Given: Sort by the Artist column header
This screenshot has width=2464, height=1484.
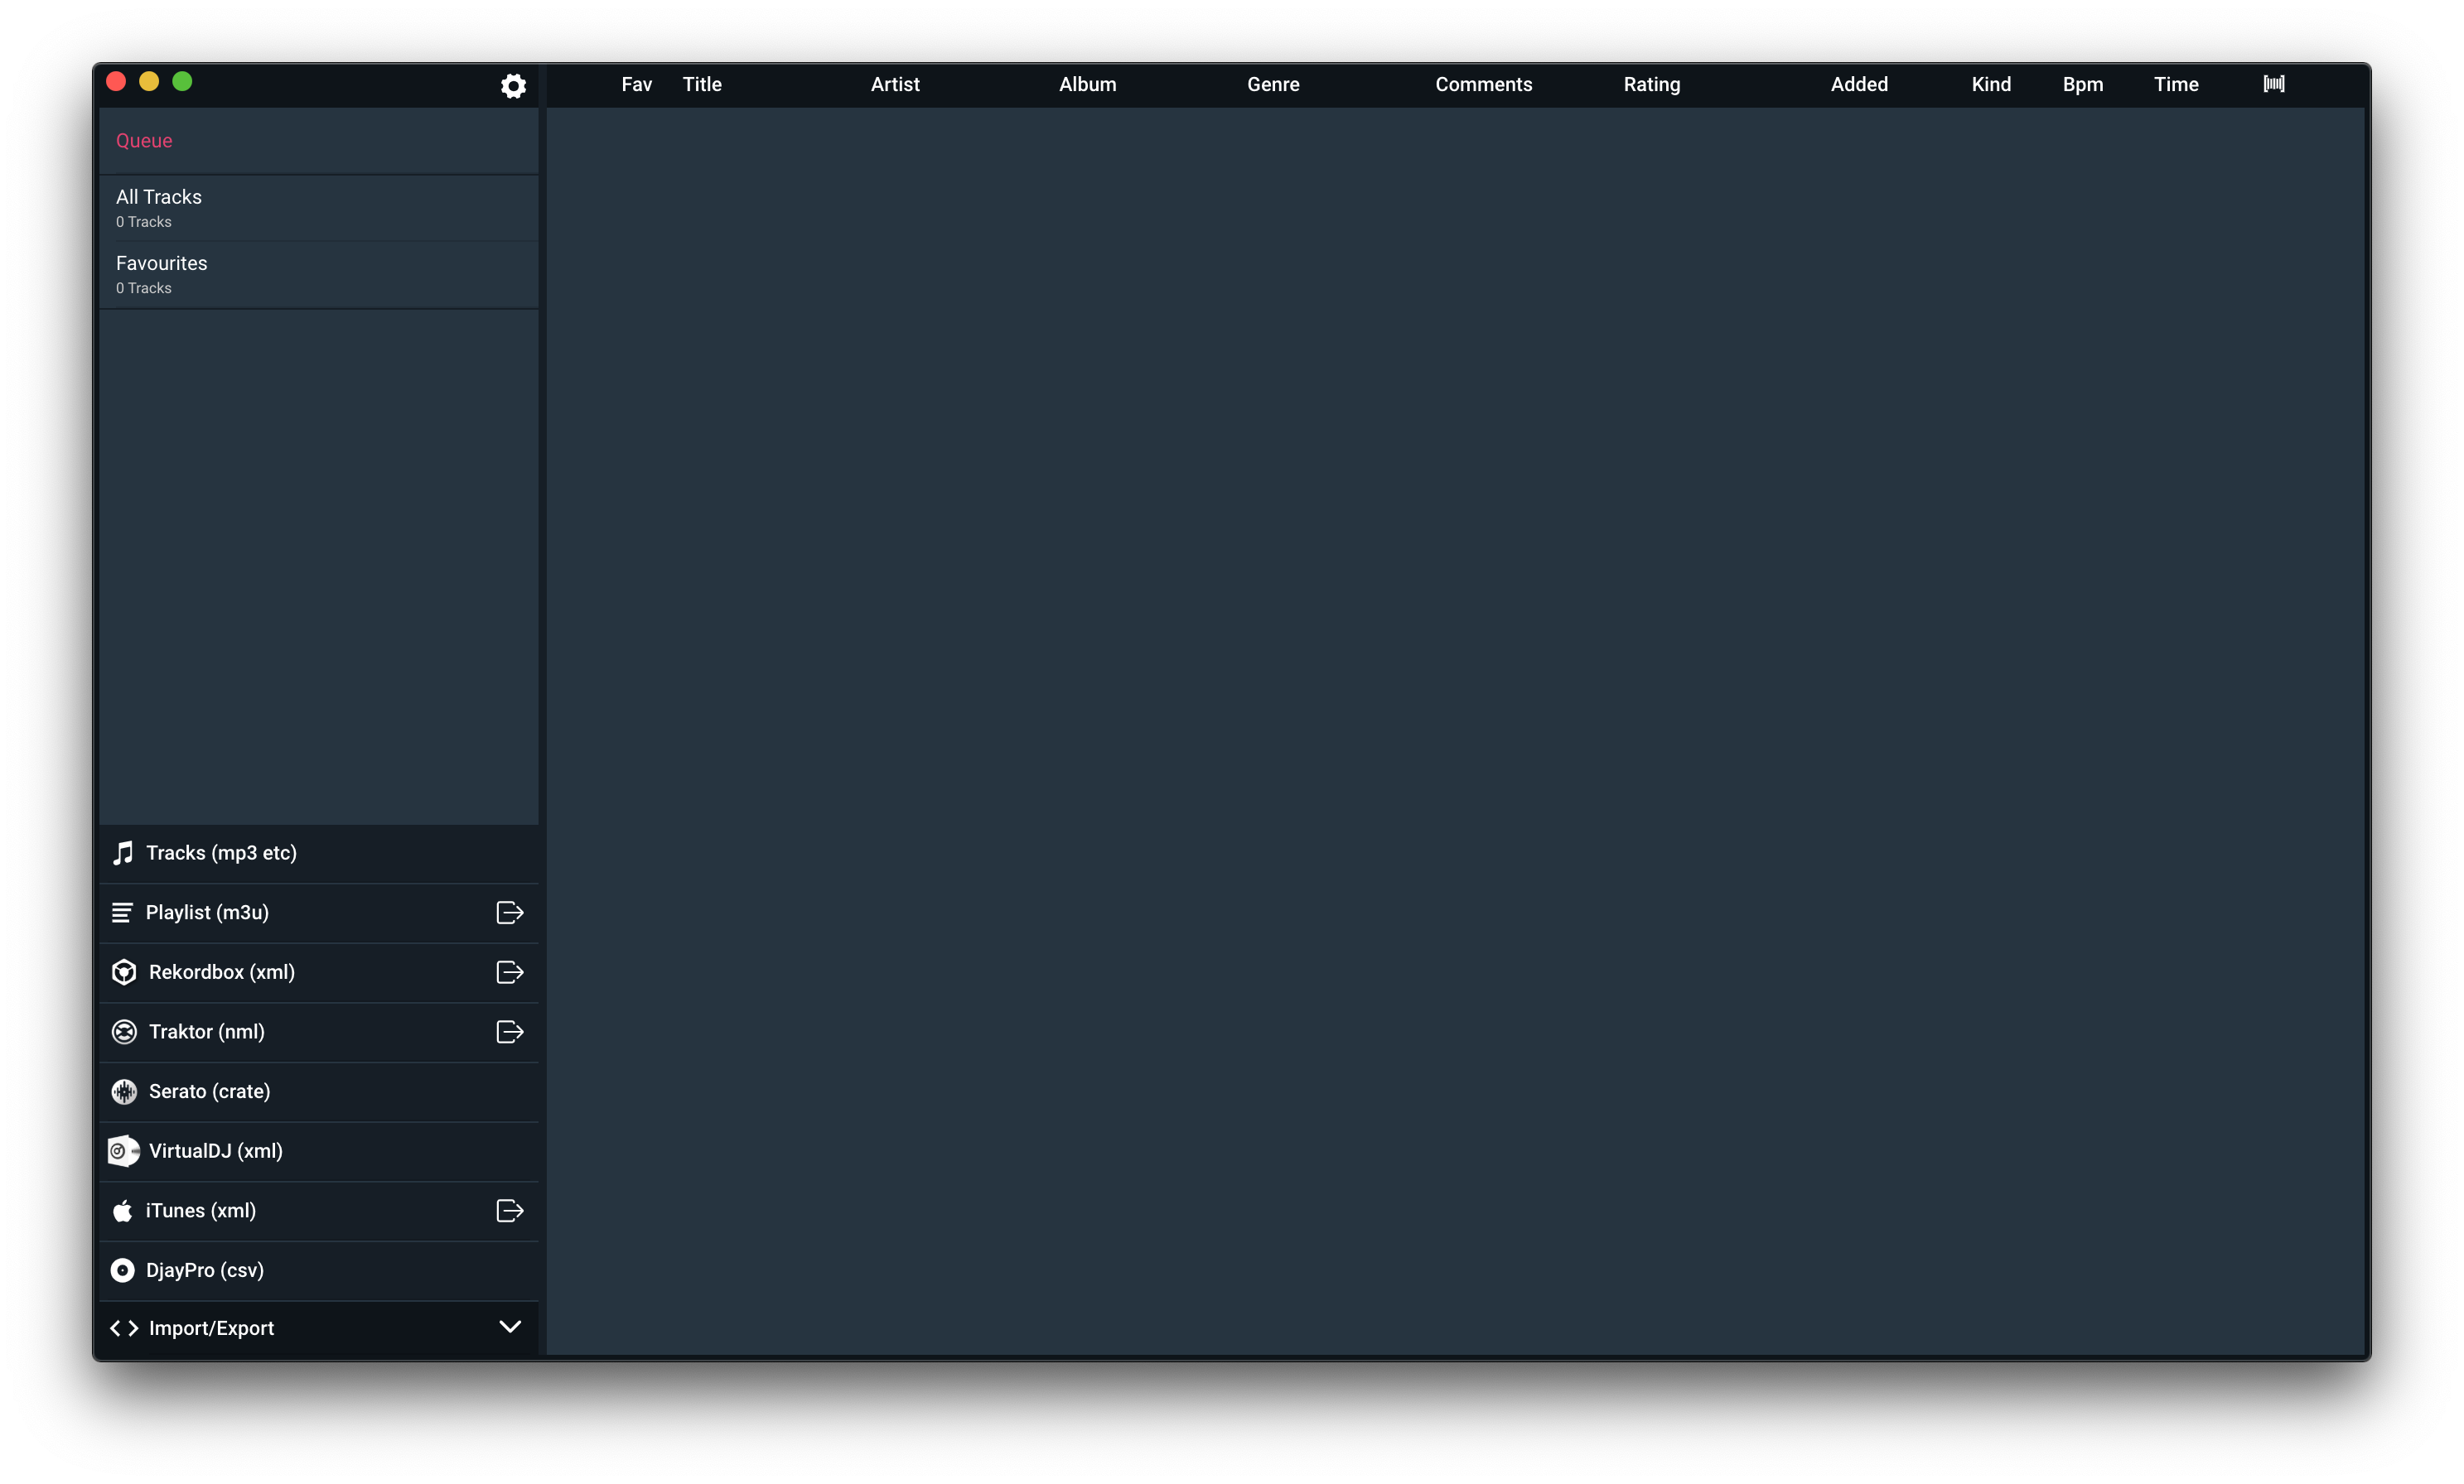Looking at the screenshot, I should click(894, 85).
